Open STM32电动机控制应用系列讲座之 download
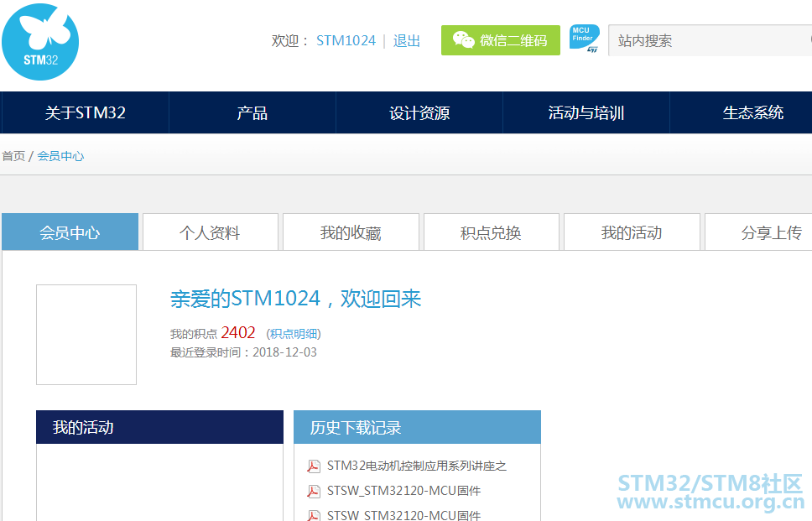Screen dimensions: 812x521 click(417, 466)
